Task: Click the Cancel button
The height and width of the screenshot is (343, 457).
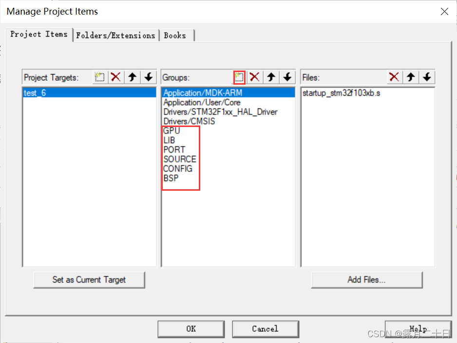Action: click(x=266, y=329)
